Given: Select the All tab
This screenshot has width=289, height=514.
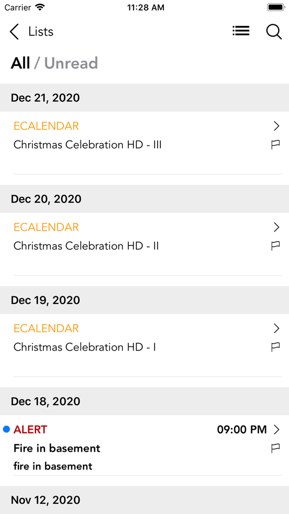Looking at the screenshot, I should [x=21, y=63].
